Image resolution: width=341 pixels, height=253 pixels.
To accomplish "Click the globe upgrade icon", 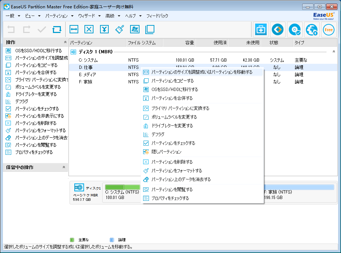I will tap(312, 29).
